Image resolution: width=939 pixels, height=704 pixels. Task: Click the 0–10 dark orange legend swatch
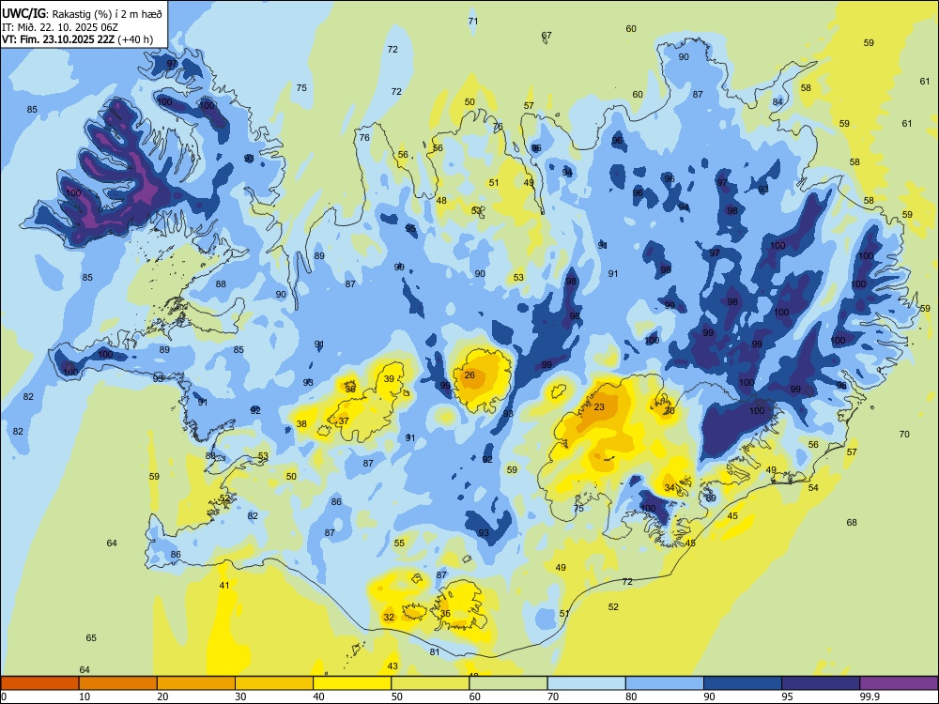pos(39,683)
